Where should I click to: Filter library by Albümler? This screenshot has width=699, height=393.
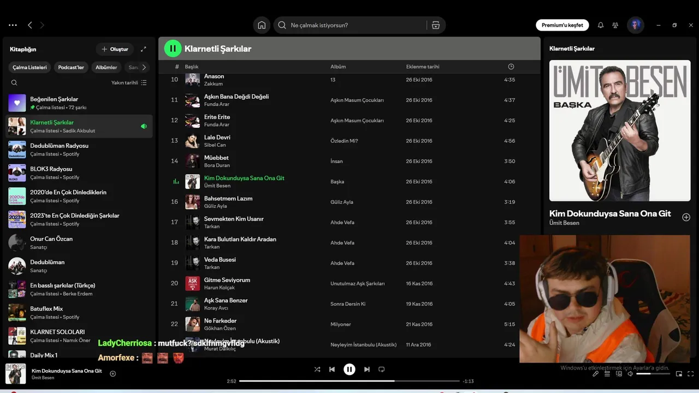[x=106, y=68]
